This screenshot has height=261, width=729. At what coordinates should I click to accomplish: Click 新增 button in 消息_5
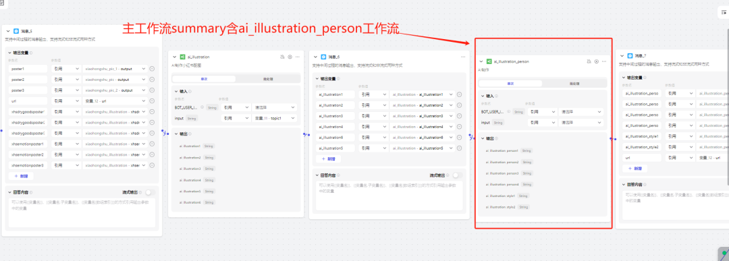[x=21, y=177]
